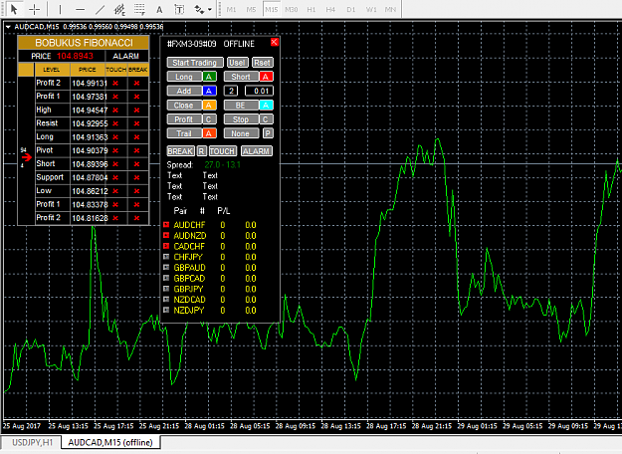Click the Add button
The height and width of the screenshot is (454, 622).
[184, 91]
